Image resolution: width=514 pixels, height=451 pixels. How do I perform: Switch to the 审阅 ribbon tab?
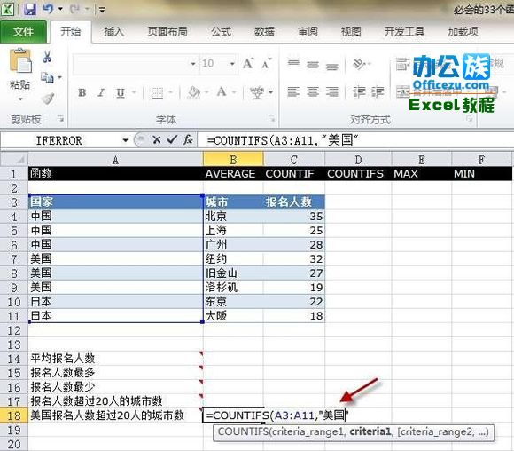308,32
